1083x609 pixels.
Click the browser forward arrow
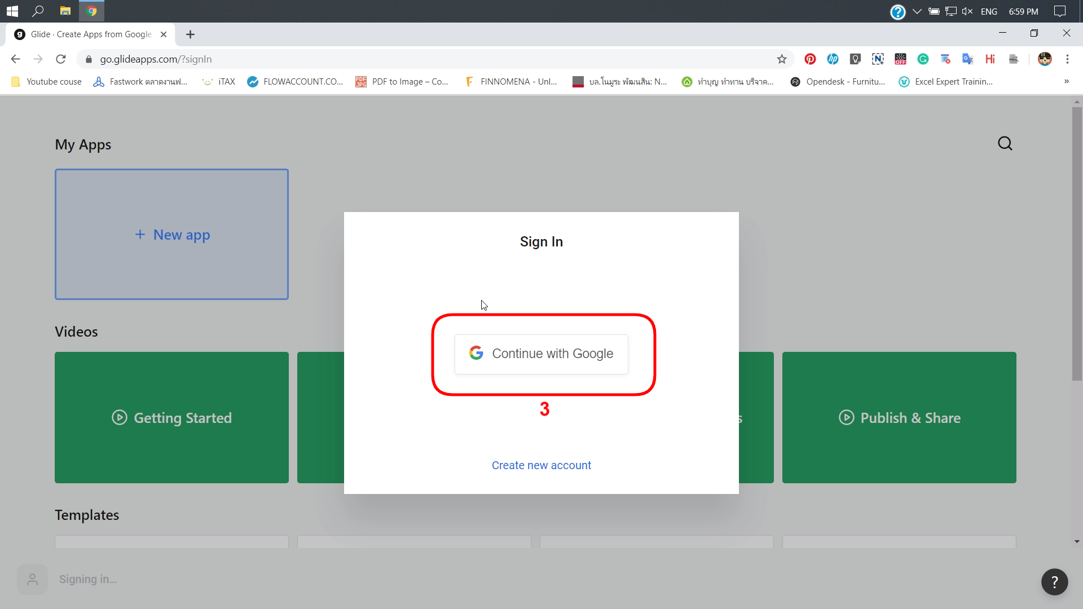[x=38, y=59]
